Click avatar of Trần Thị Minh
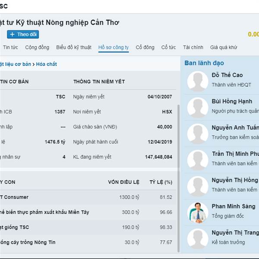Image resolution: width=259 pixels, height=259 pixels. [x=198, y=160]
